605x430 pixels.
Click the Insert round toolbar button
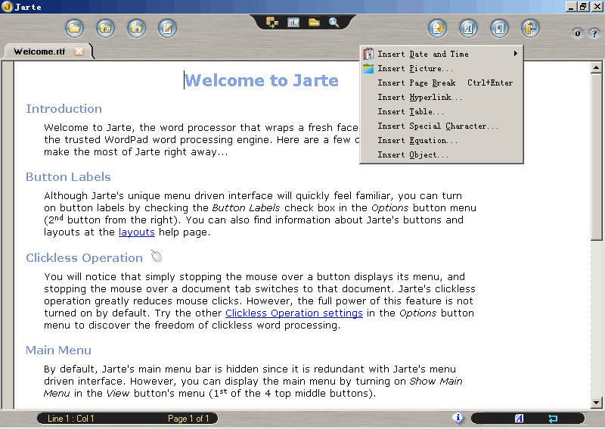pos(437,28)
